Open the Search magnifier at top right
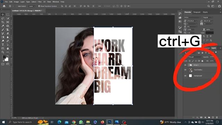 point(208,6)
